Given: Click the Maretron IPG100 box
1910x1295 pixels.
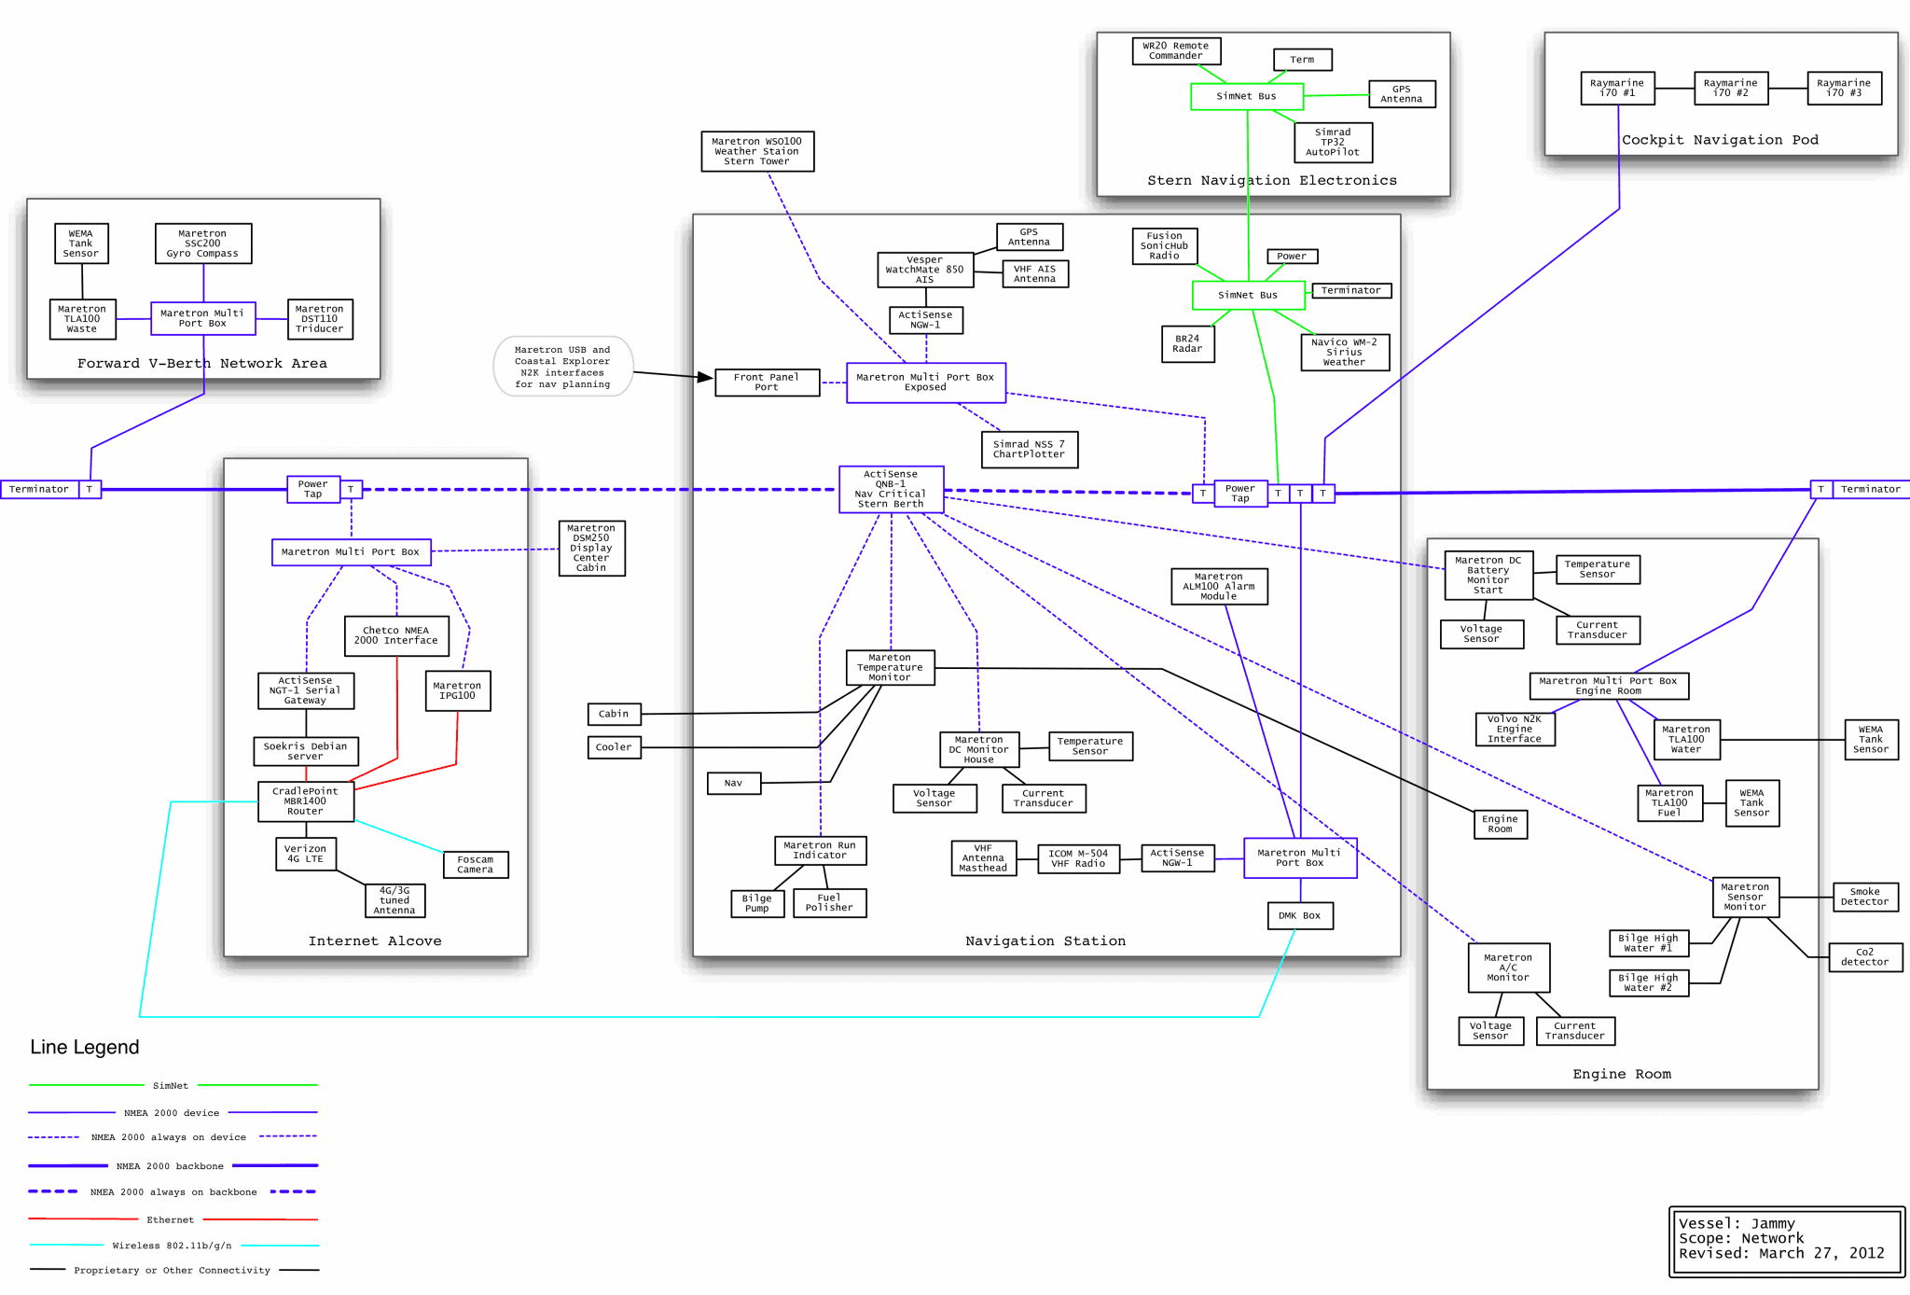Looking at the screenshot, I should [458, 690].
